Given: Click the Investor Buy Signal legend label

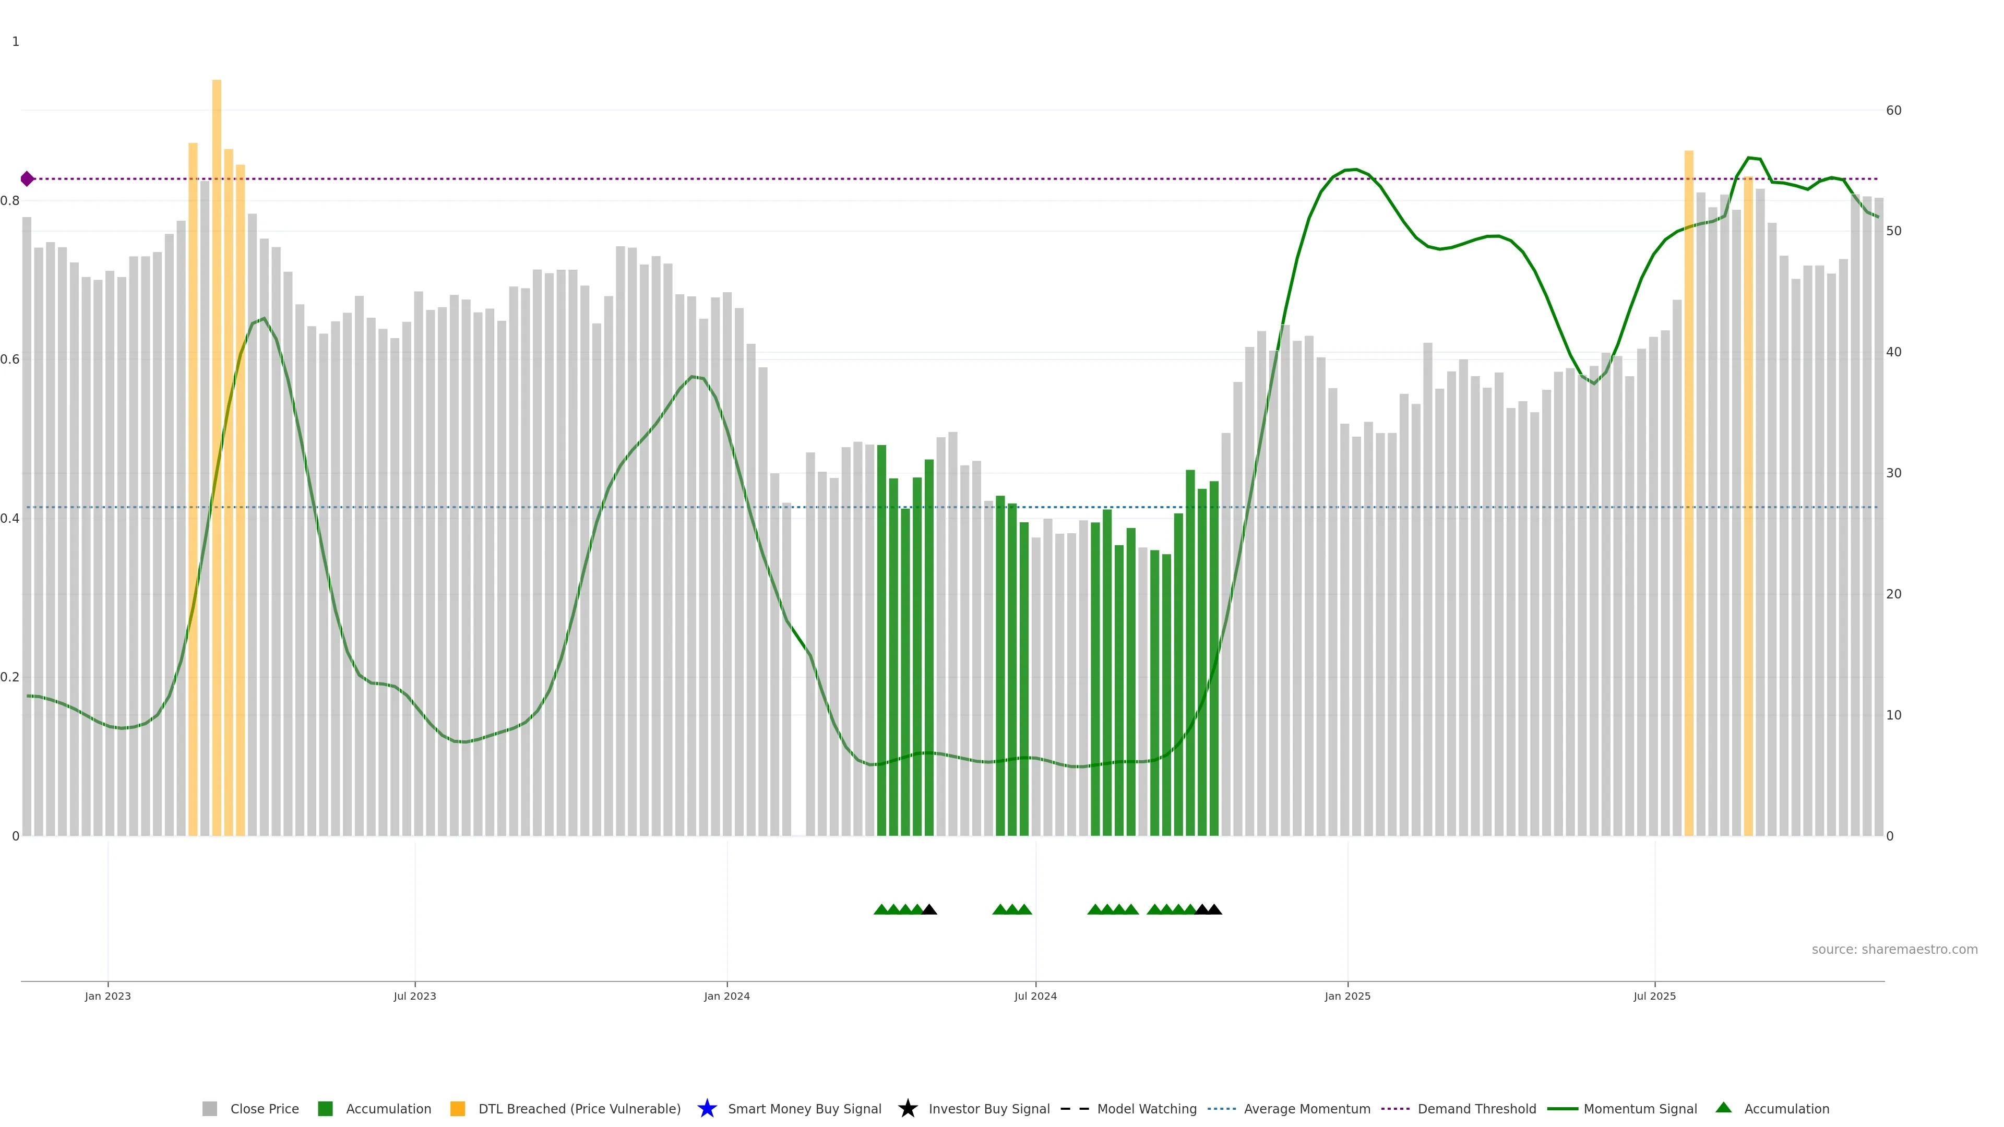Looking at the screenshot, I should [x=989, y=1108].
